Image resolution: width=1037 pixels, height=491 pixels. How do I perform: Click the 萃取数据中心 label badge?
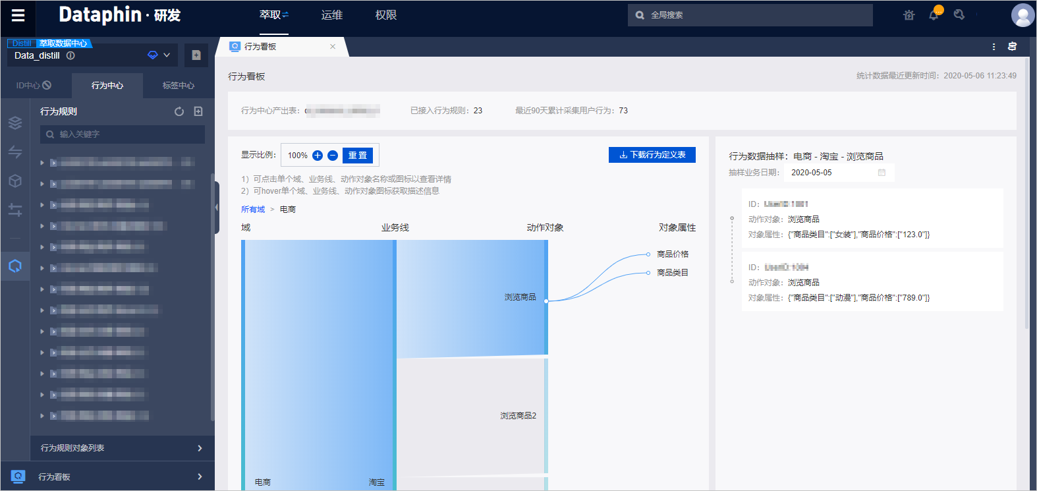tap(63, 43)
